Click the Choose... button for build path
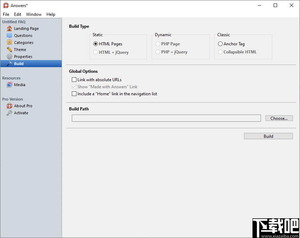Viewport: 300px width, 238px height. coord(279,118)
